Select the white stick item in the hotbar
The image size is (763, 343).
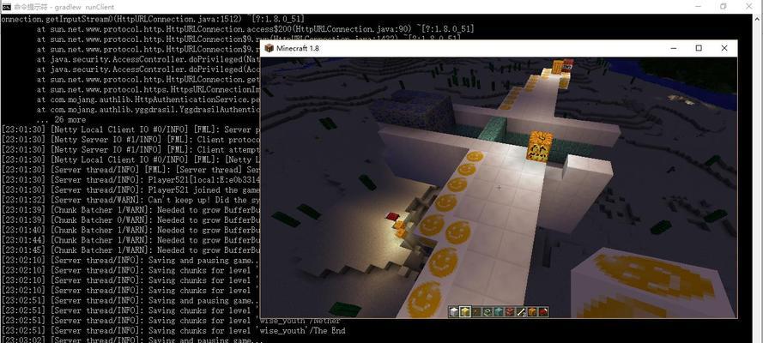[521, 312]
